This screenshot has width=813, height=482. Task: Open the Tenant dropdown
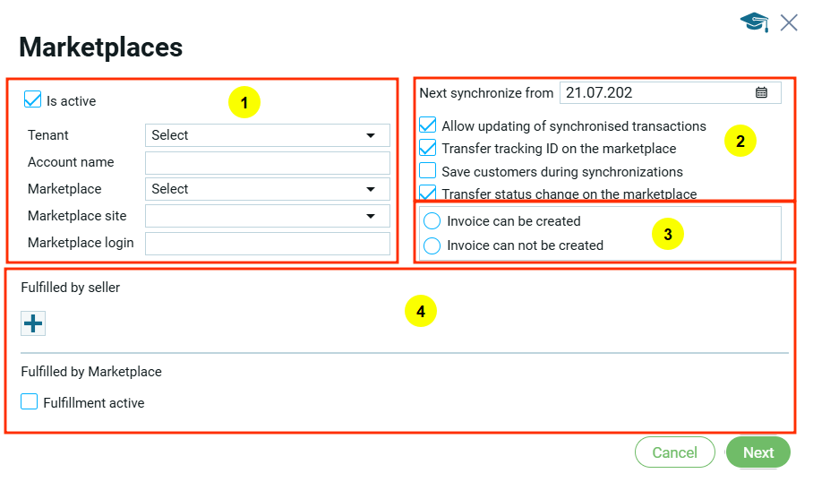267,135
